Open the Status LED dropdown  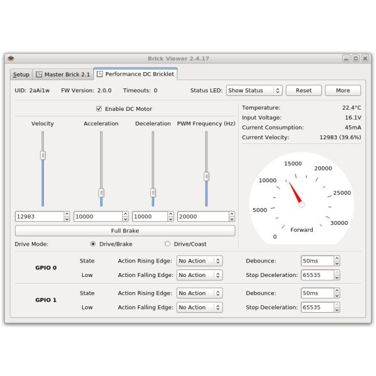coord(254,90)
